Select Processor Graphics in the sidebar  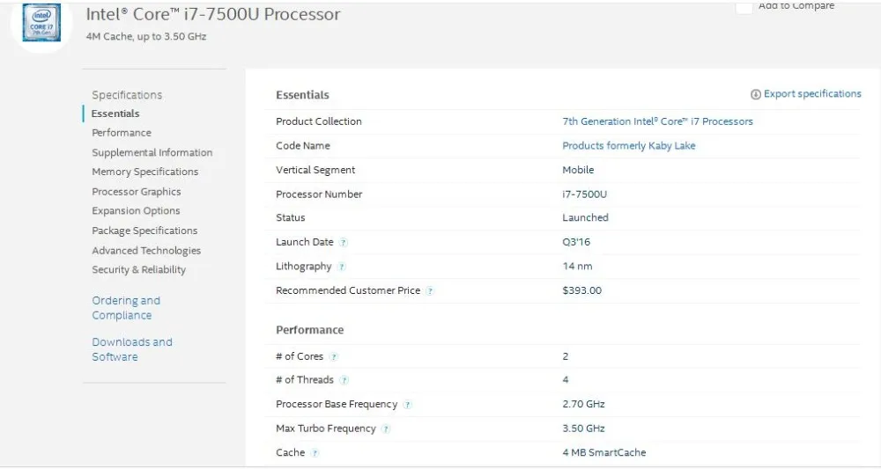[x=136, y=192]
